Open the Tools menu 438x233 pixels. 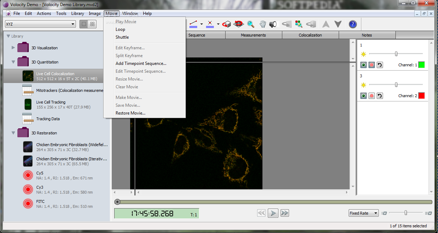pyautogui.click(x=61, y=13)
